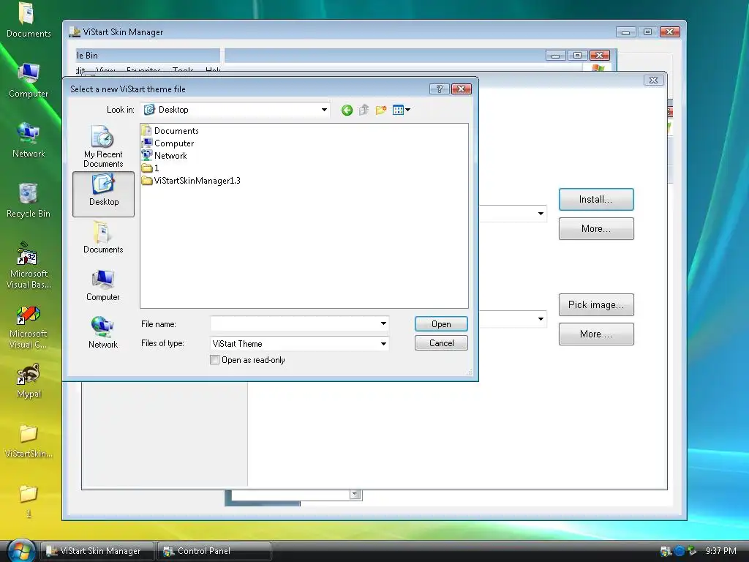This screenshot has width=749, height=562.
Task: Create new folder icon in dialog toolbar
Action: click(x=380, y=110)
